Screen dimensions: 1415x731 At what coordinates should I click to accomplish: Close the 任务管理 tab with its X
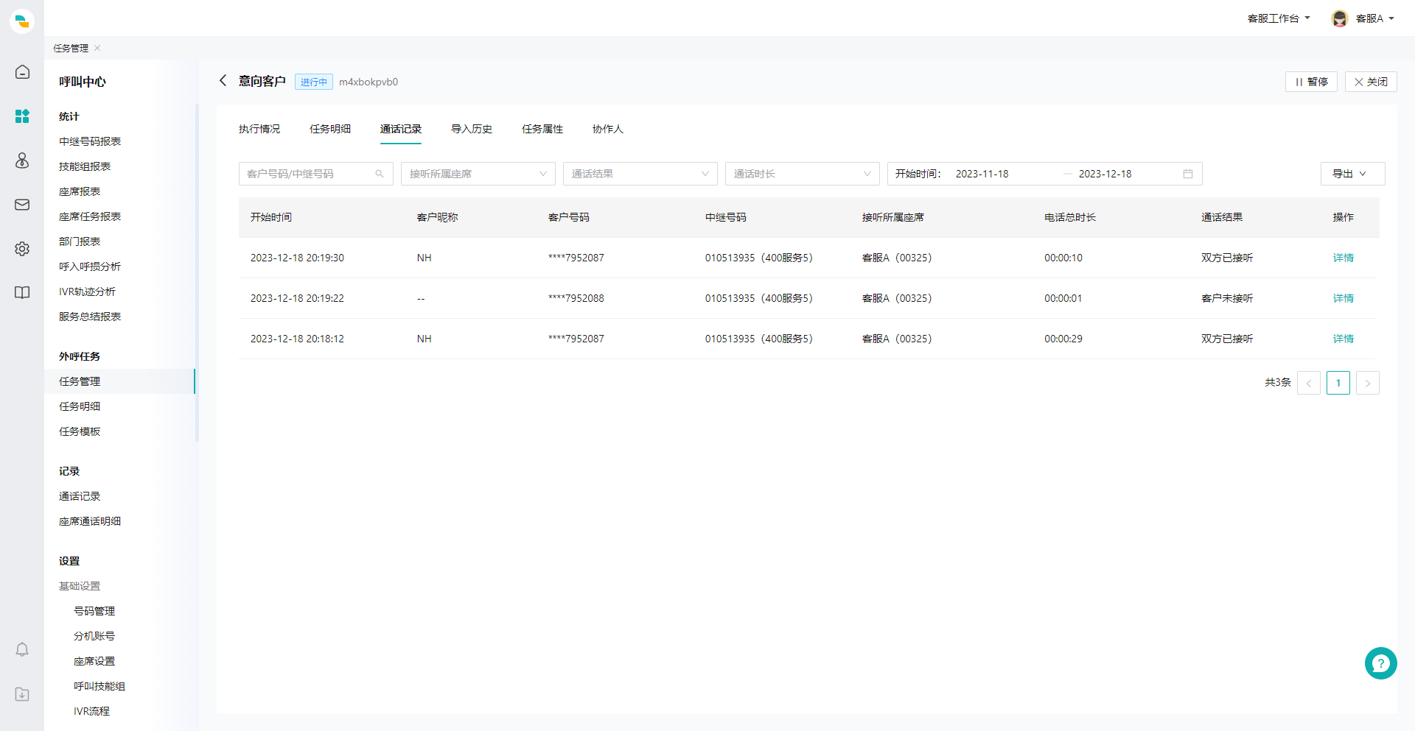[97, 48]
